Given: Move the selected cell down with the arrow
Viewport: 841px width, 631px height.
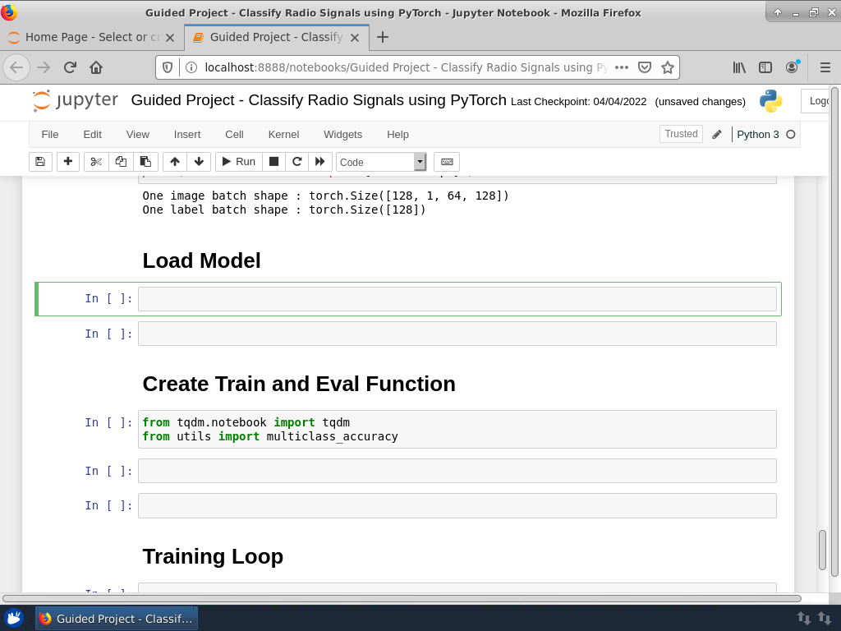Looking at the screenshot, I should [199, 162].
